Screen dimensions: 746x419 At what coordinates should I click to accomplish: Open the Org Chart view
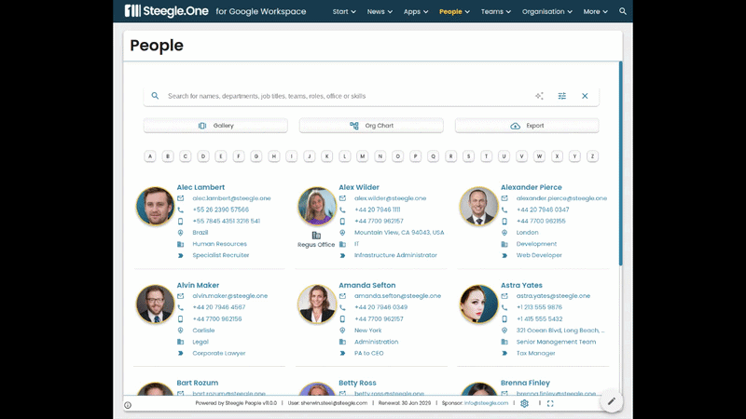[371, 126]
